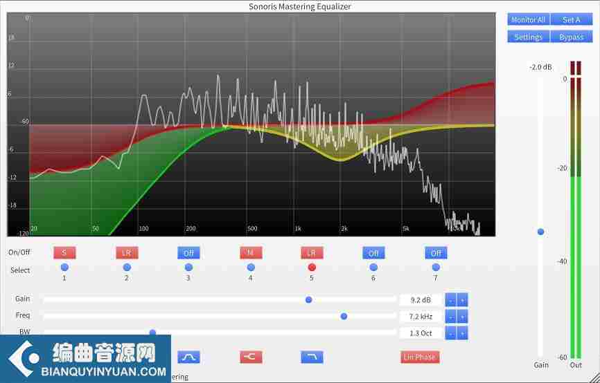Click the band Gain slider handle
The height and width of the screenshot is (383, 600).
click(309, 300)
